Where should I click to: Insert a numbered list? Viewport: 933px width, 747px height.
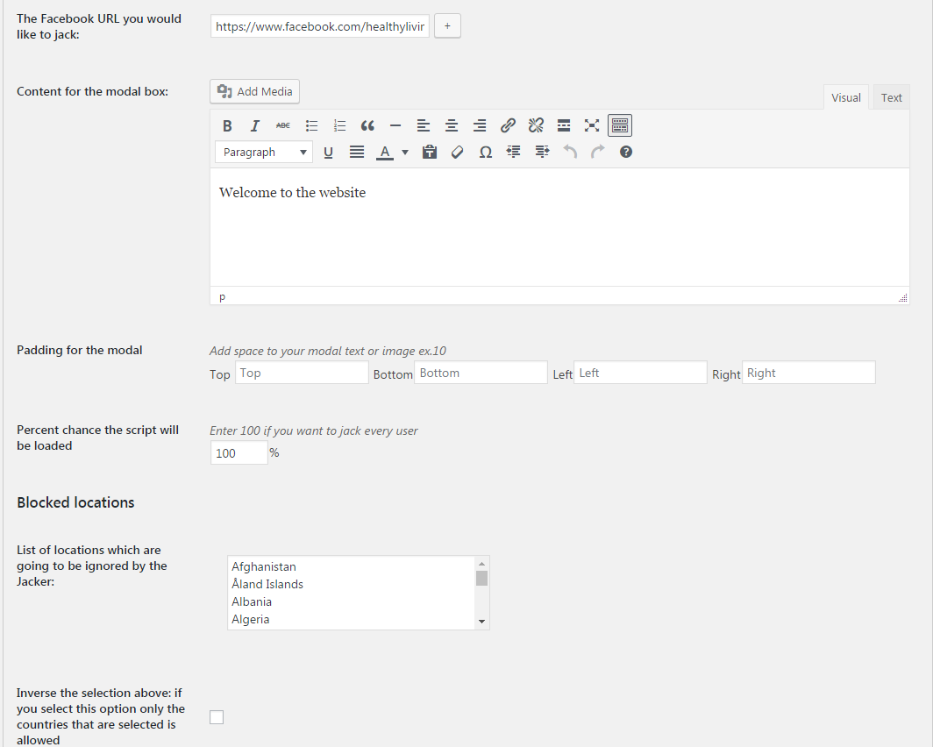point(339,125)
